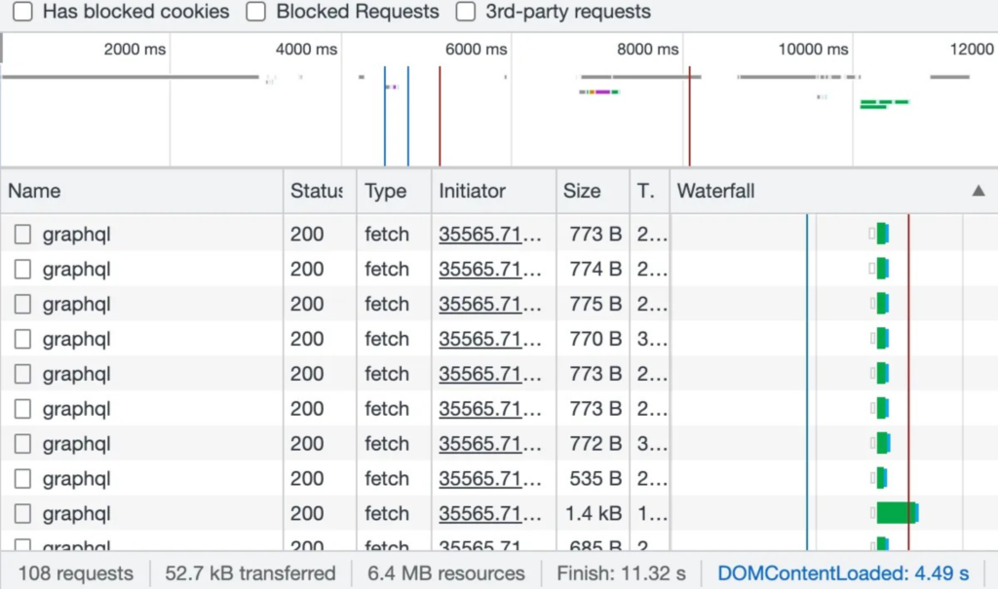
Task: Check the checkbox on the 1.4 kB graphql row
Action: 23,513
